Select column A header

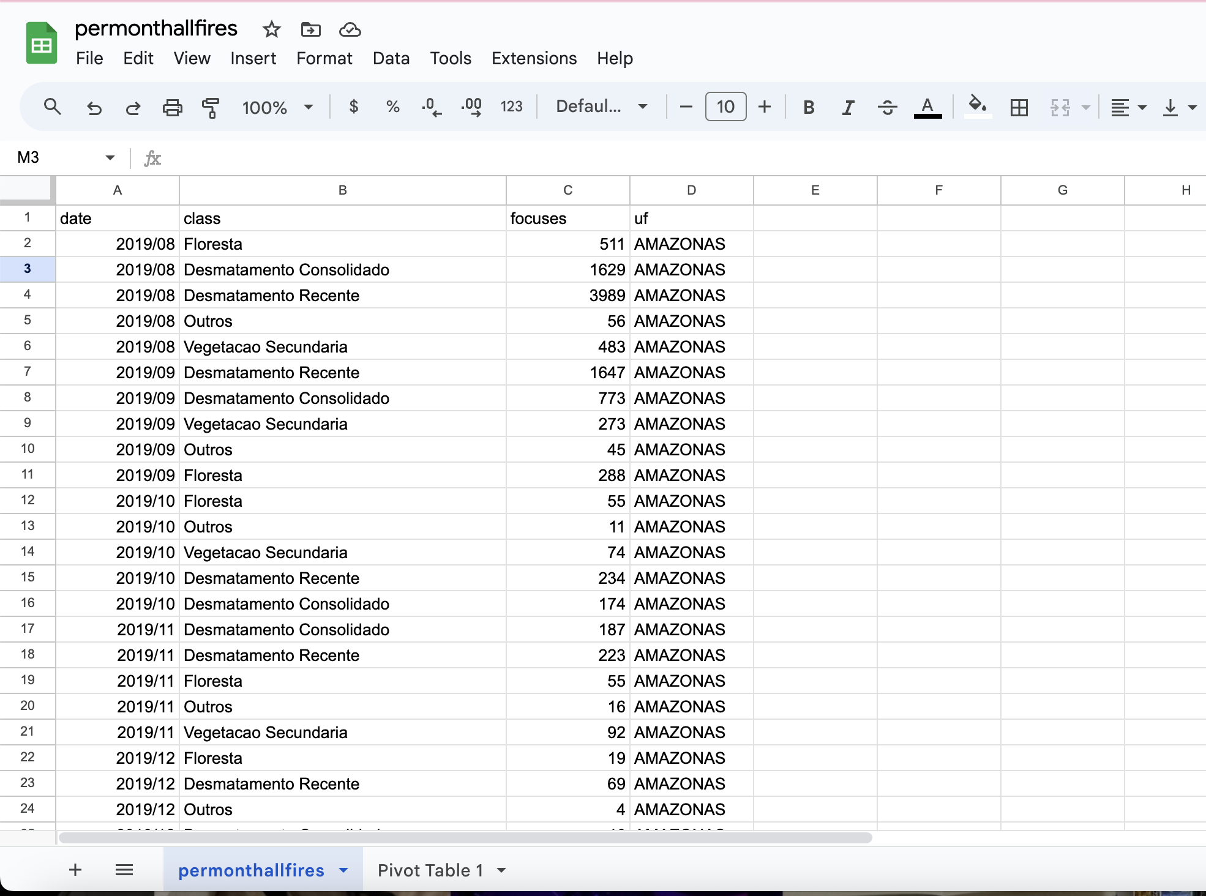(118, 190)
